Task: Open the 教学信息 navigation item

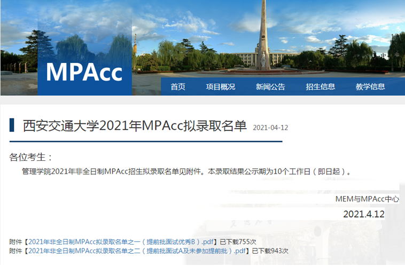Action: [x=370, y=87]
